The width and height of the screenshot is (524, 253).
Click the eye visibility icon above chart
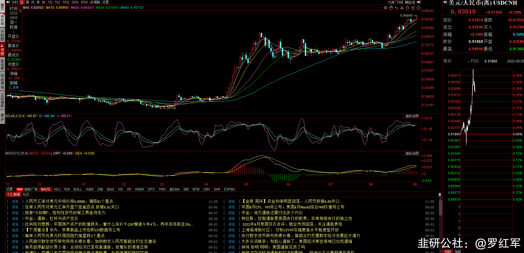[386, 8]
